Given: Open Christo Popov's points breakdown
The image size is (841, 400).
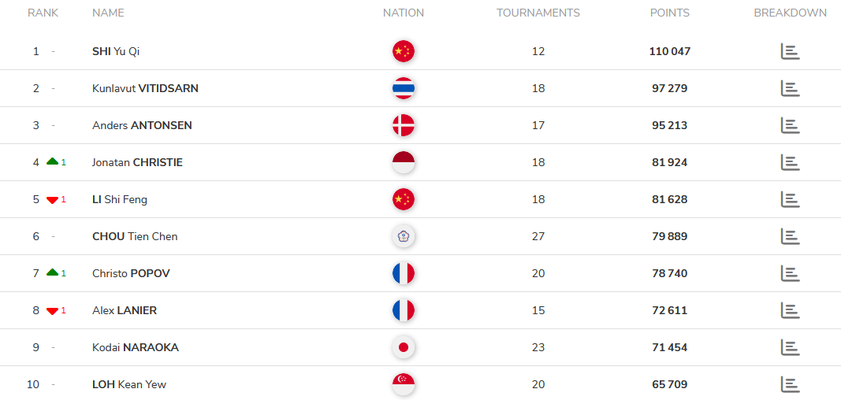Looking at the screenshot, I should (x=790, y=273).
